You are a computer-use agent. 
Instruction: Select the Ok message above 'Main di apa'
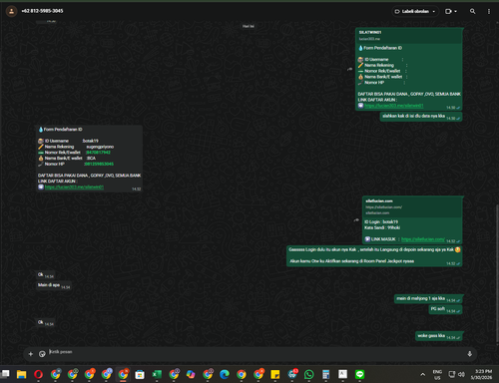click(x=45, y=275)
